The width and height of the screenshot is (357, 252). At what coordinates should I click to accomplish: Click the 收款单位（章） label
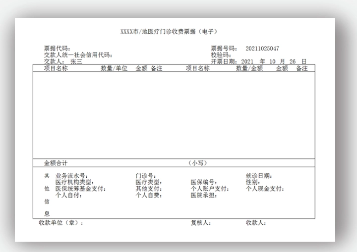[61, 223]
